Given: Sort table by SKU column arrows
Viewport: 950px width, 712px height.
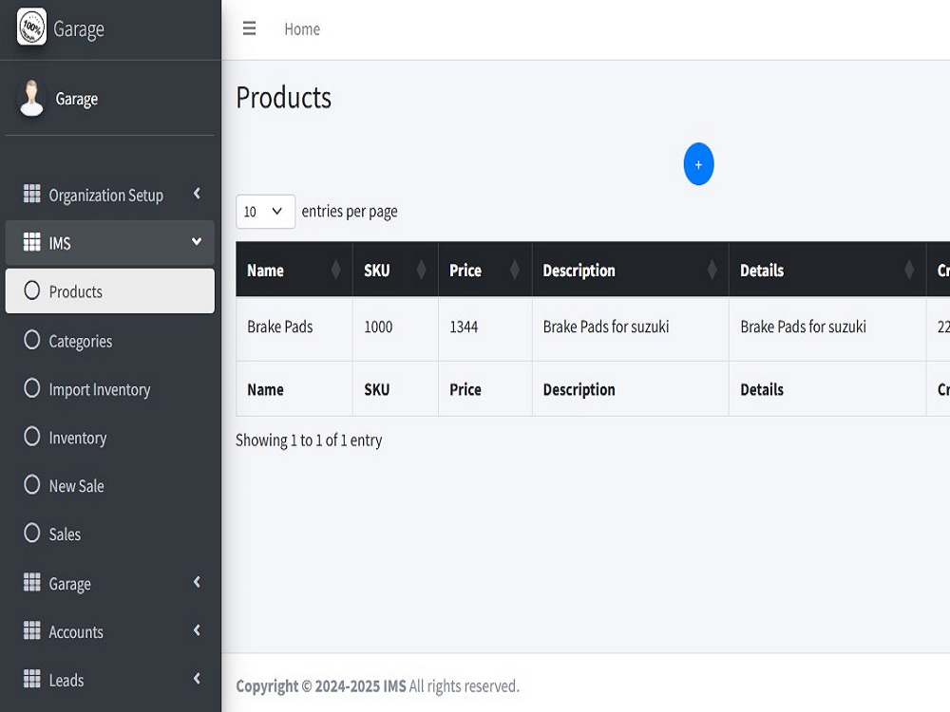Looking at the screenshot, I should pos(421,270).
